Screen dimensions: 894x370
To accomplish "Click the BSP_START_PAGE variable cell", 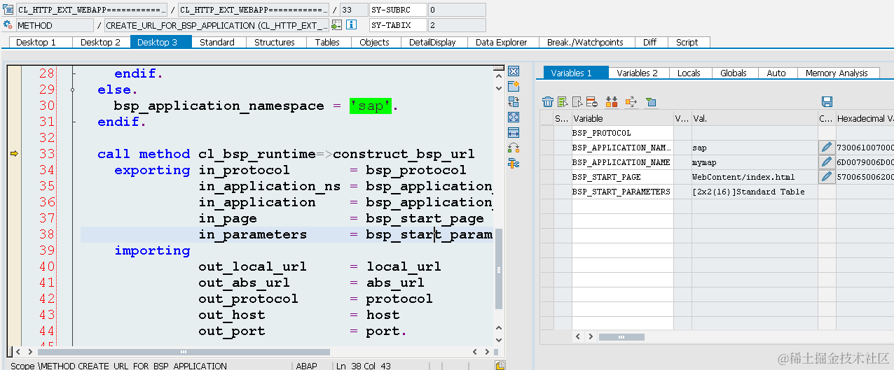I will point(622,177).
